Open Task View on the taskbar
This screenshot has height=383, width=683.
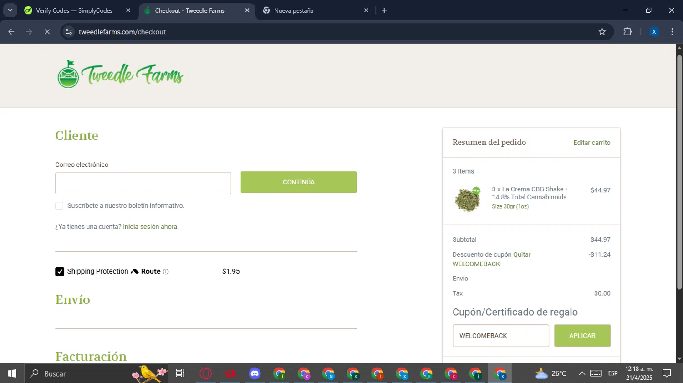180,373
